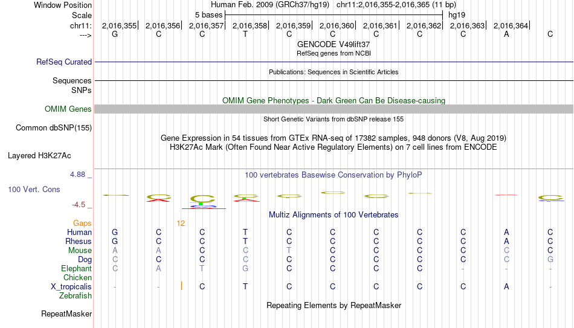Click the T base in the Elephant row

coord(202,269)
